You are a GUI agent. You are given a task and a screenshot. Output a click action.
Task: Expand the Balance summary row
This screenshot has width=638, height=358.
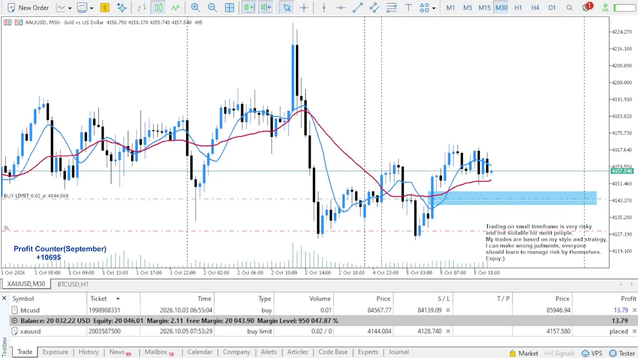click(14, 321)
